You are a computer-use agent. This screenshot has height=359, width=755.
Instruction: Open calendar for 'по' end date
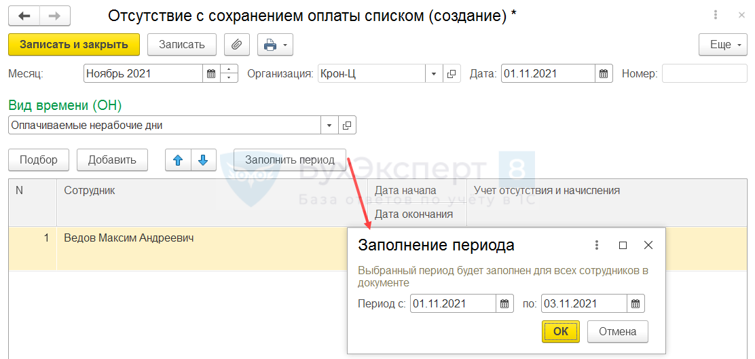click(x=635, y=303)
